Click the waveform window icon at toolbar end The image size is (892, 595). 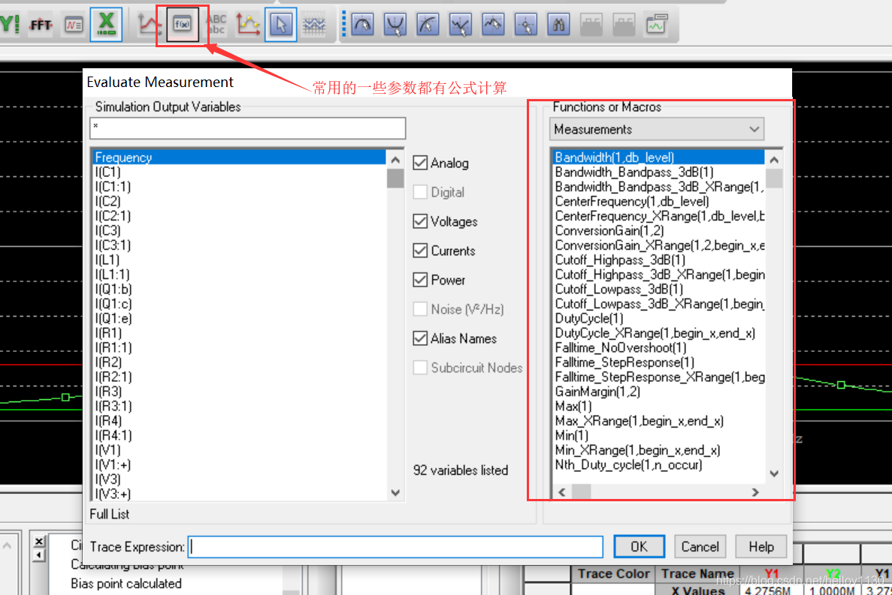[x=657, y=25]
